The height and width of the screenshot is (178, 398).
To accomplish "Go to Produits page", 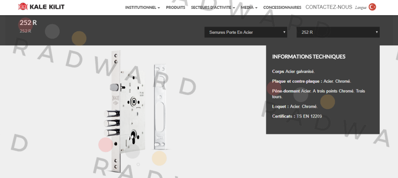I will (x=175, y=8).
